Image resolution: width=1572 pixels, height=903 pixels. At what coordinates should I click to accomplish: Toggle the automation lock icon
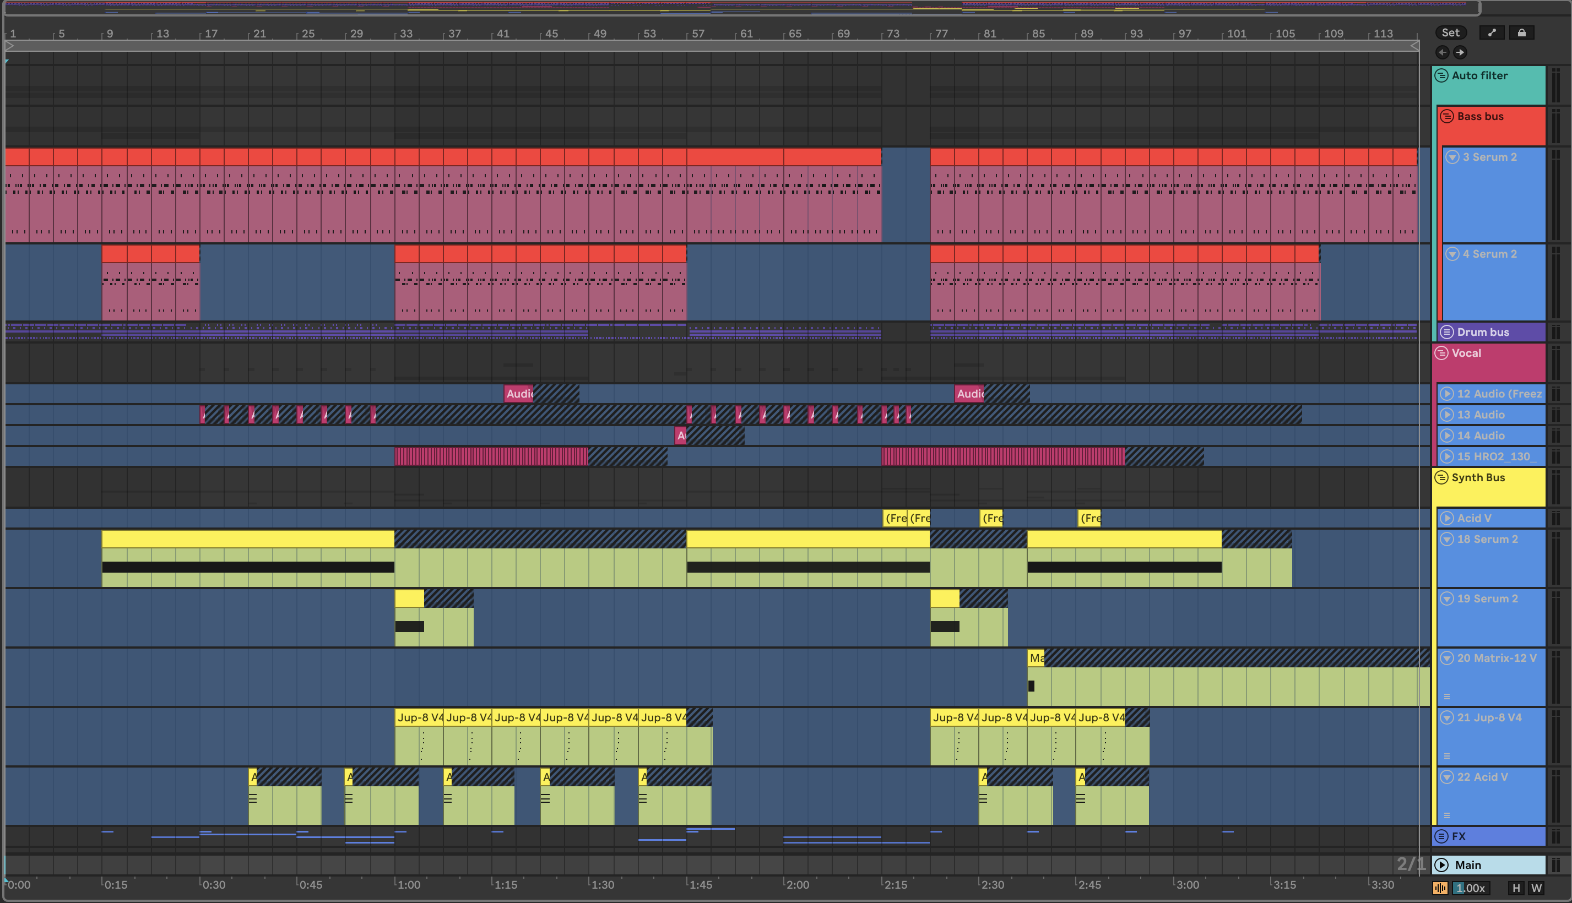coord(1522,33)
